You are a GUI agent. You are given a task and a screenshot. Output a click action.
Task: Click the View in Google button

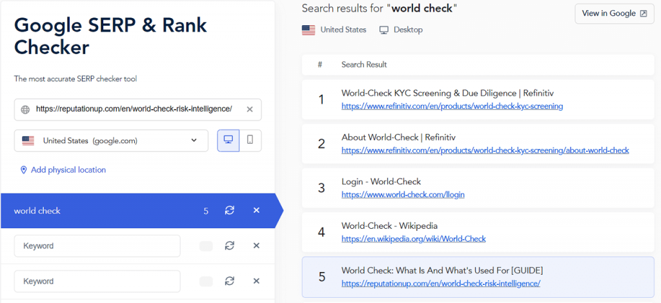615,14
